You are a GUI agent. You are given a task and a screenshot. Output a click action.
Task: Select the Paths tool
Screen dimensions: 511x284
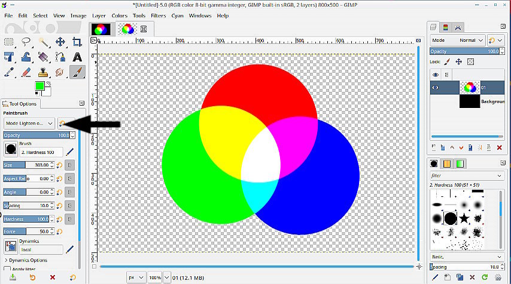60,57
